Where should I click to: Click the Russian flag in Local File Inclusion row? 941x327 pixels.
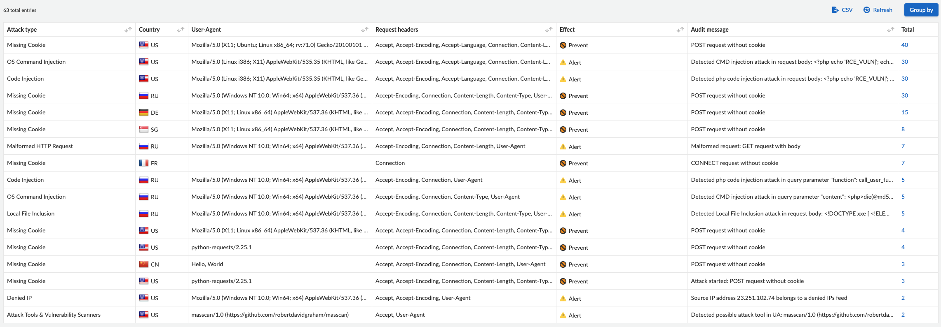144,214
